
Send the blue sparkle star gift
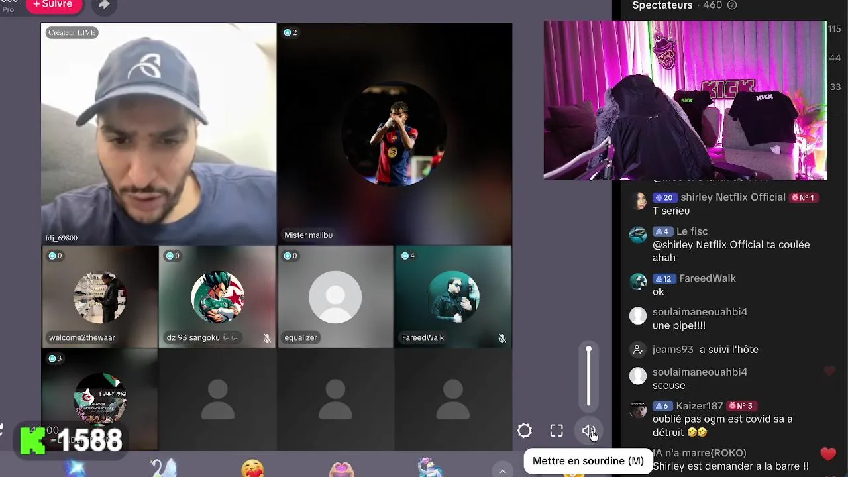pyautogui.click(x=74, y=468)
